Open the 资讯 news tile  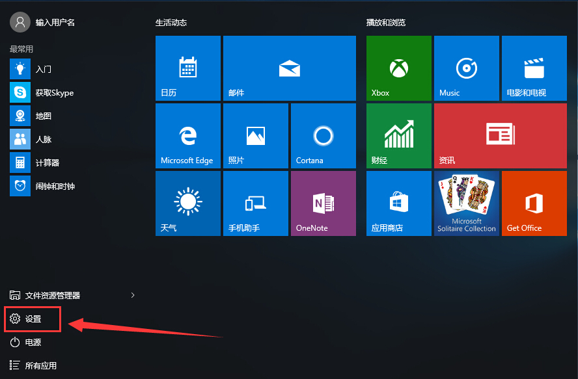(x=500, y=135)
